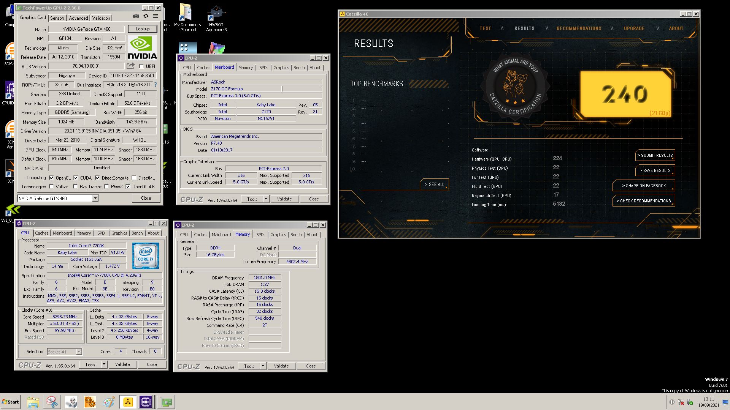The image size is (730, 410).
Task: Click the network disconnected tray icon
Action: coord(681,402)
